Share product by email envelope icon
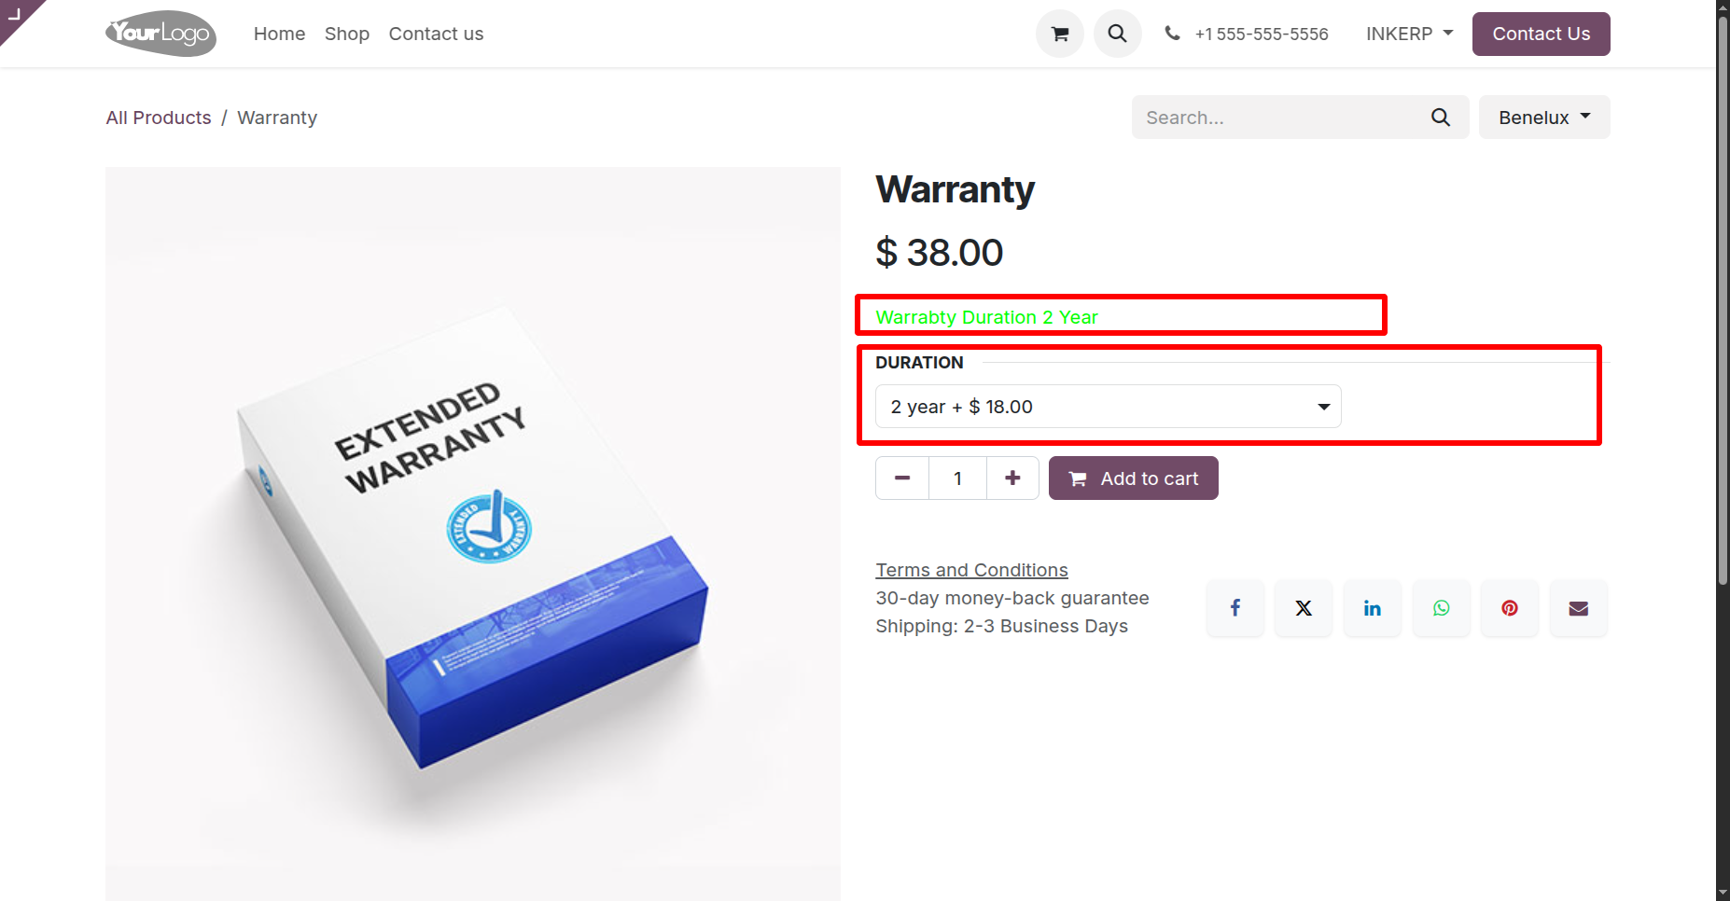The image size is (1730, 901). (x=1578, y=608)
